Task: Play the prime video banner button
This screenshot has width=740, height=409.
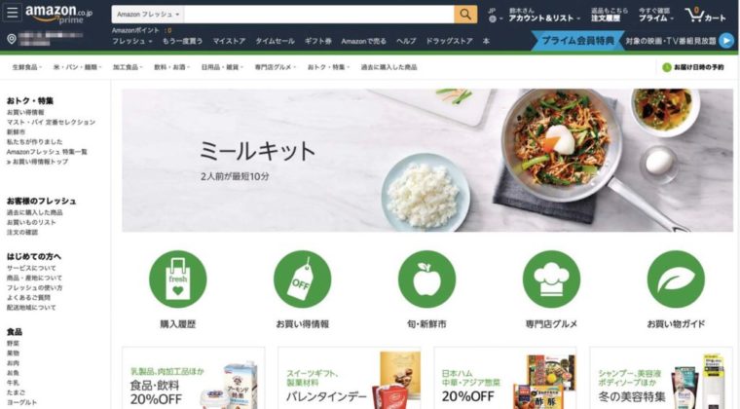Action: [x=726, y=41]
